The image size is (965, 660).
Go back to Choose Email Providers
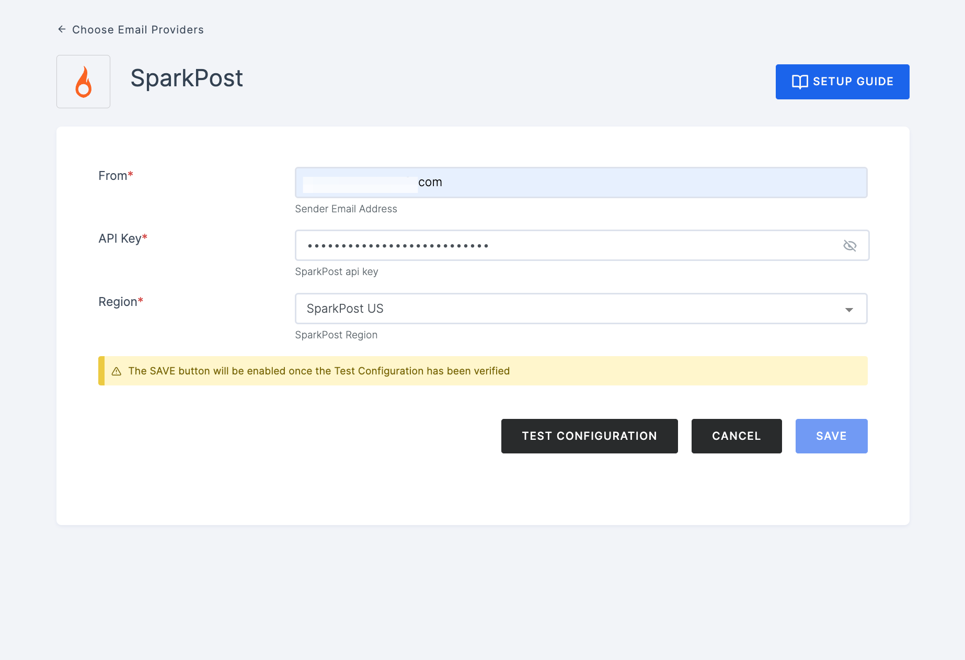click(x=138, y=30)
